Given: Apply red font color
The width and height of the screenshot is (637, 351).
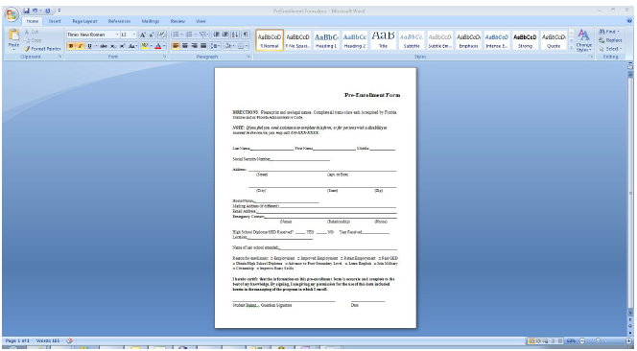Looking at the screenshot, I should [x=158, y=46].
